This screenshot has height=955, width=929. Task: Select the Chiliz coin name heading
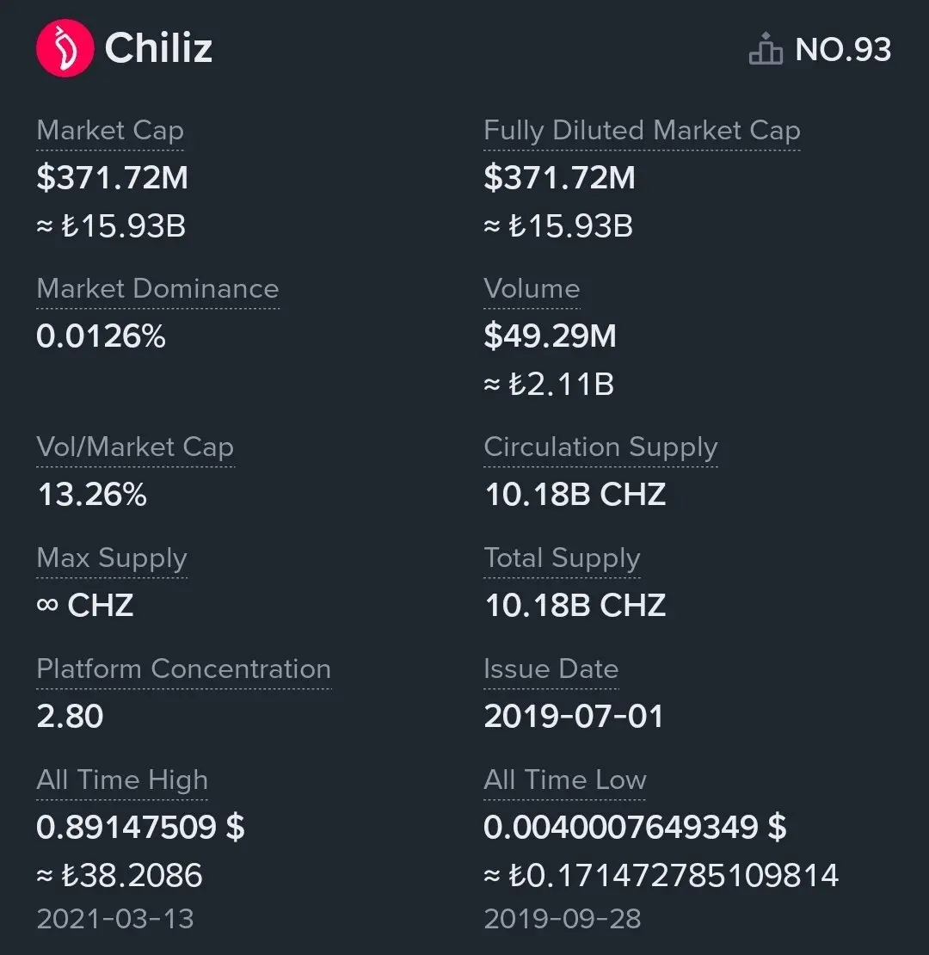pyautogui.click(x=158, y=48)
